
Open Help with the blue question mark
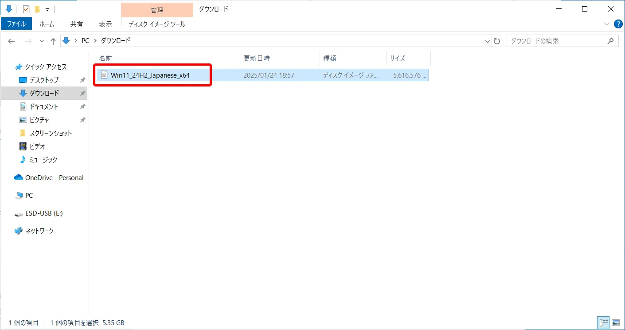pyautogui.click(x=618, y=24)
